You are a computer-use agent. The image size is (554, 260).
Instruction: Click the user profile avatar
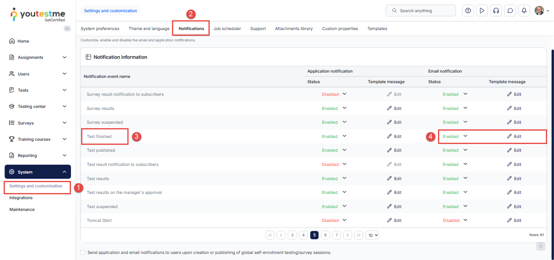point(539,11)
